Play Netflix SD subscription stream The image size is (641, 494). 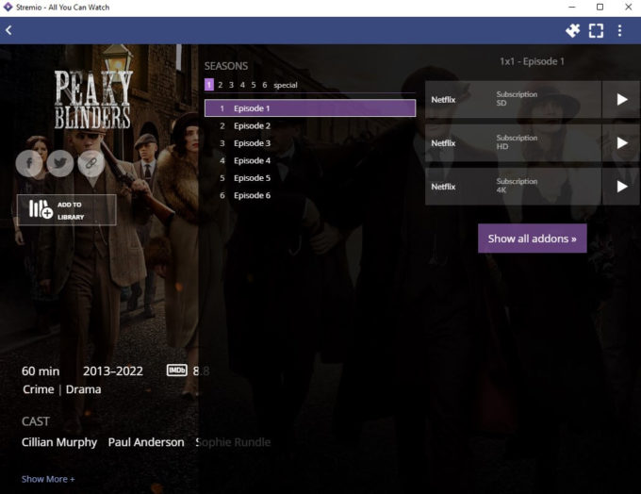click(621, 100)
